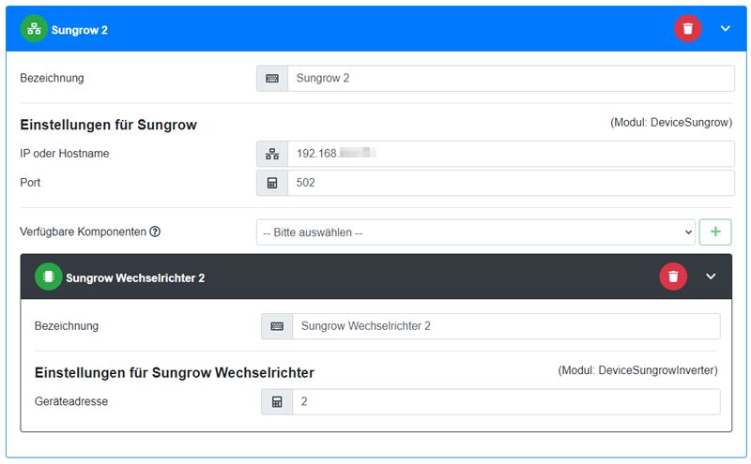Edit the Bezeichnung field containing Sungrow 2

point(511,79)
